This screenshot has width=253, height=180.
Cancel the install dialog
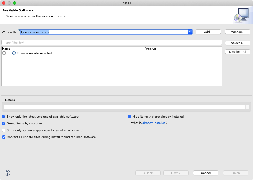[x=206, y=173]
